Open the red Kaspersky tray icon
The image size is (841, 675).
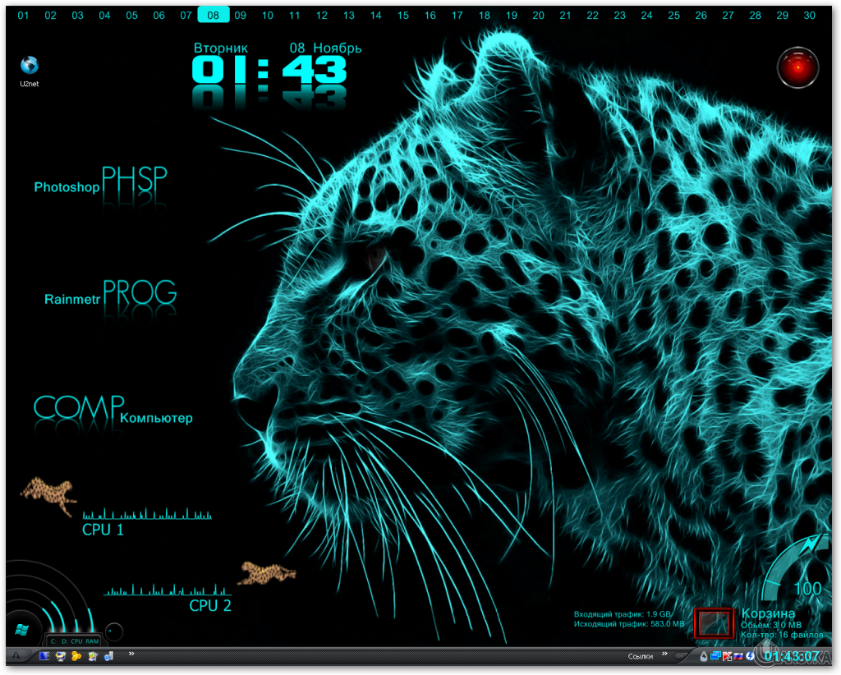click(728, 656)
